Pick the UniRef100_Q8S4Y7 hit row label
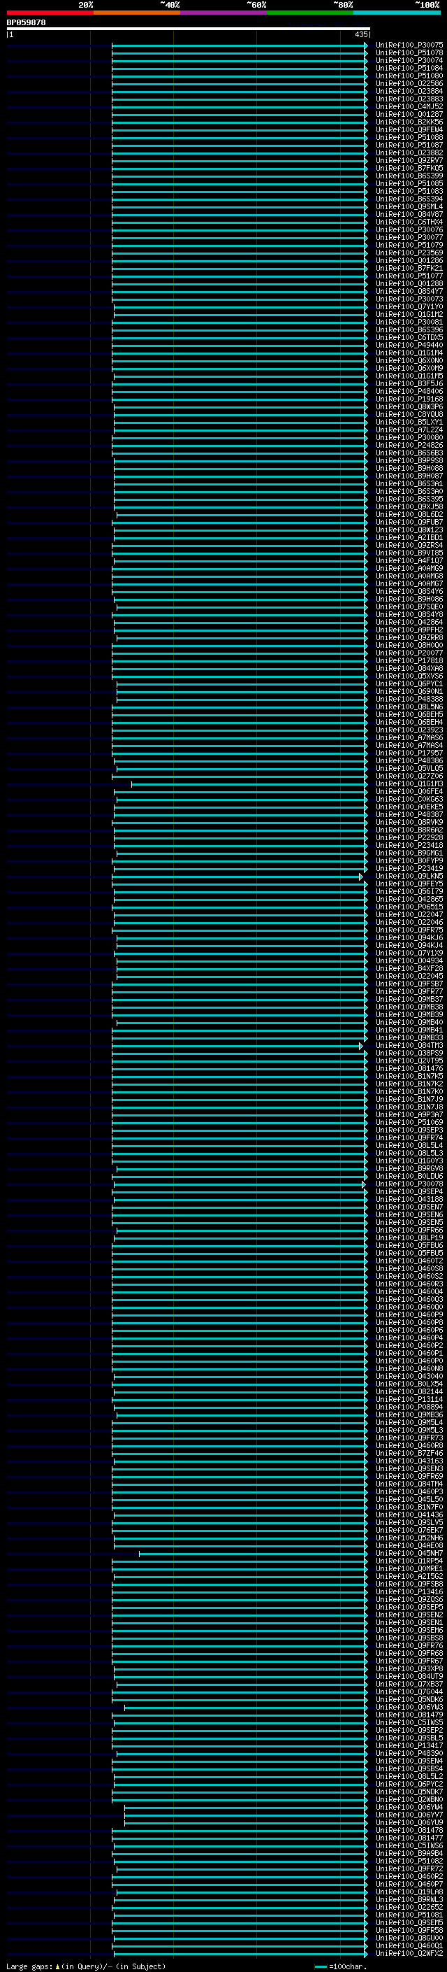Screen dimensions: 447x1972 (409, 291)
